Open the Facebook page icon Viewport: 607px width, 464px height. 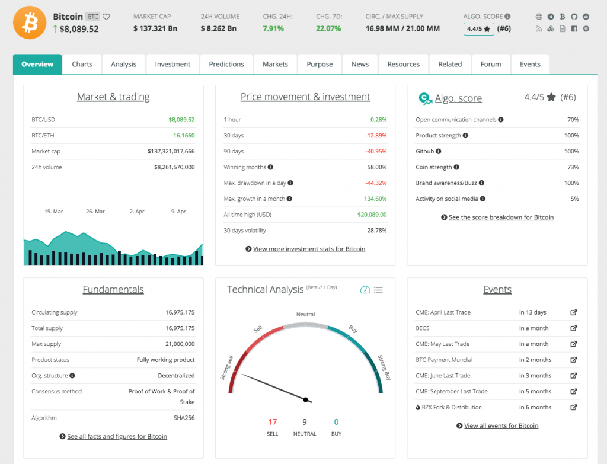(x=574, y=28)
